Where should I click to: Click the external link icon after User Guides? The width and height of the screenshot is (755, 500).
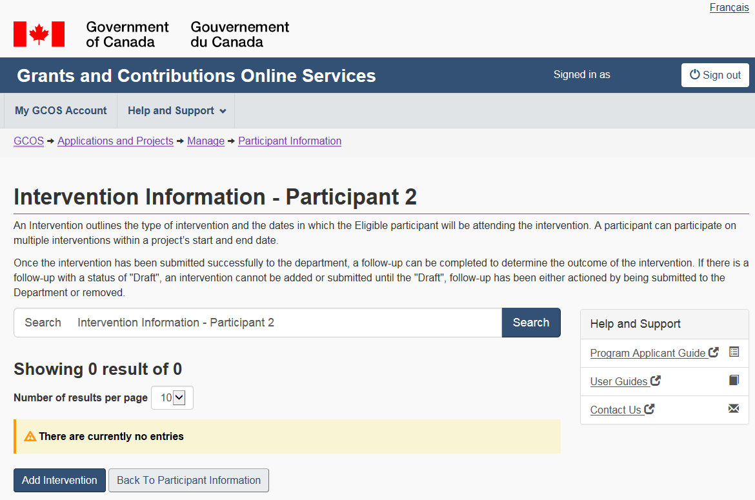[656, 381]
